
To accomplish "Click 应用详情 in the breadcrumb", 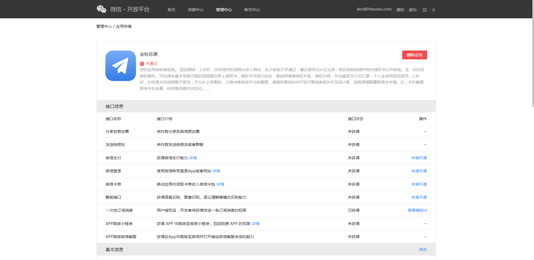I will 124,26.
